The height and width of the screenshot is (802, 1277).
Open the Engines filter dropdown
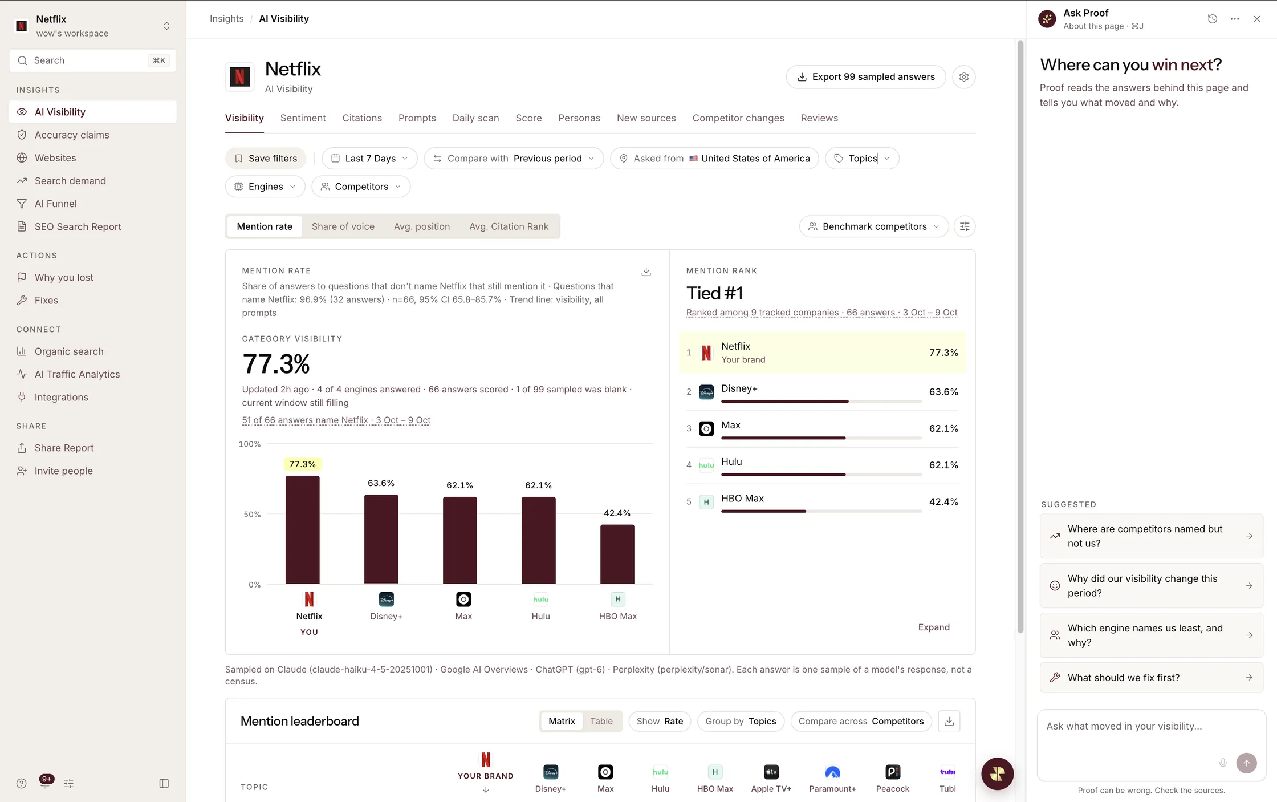(x=265, y=187)
